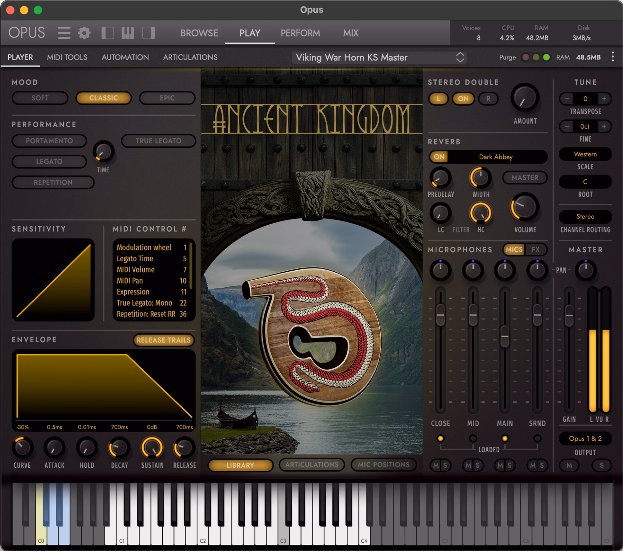
Task: Open the hamburger main menu icon
Action: 64,33
